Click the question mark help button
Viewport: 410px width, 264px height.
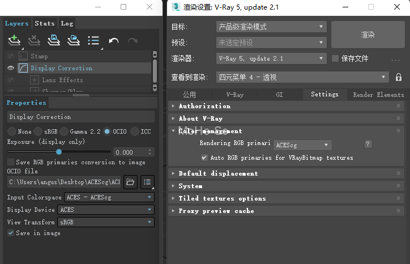[x=368, y=144]
